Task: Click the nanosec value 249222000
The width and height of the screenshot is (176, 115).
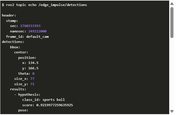Action: coord(37,31)
